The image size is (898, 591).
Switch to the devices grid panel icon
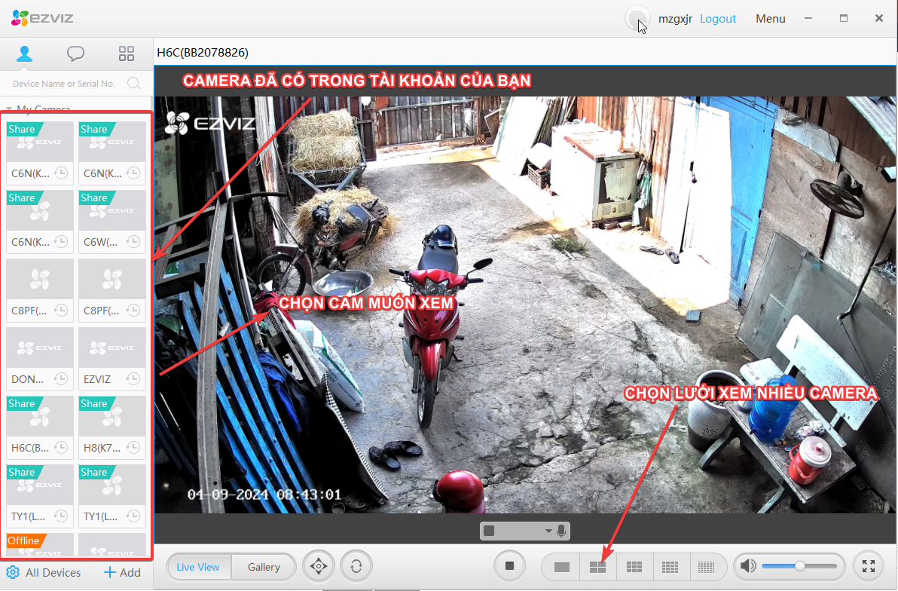[126, 54]
